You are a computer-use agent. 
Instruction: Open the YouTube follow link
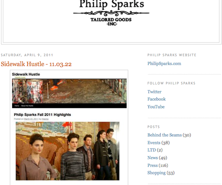(x=156, y=107)
